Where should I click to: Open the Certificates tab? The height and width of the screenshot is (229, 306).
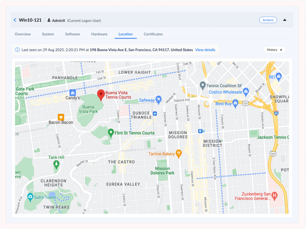tap(153, 34)
